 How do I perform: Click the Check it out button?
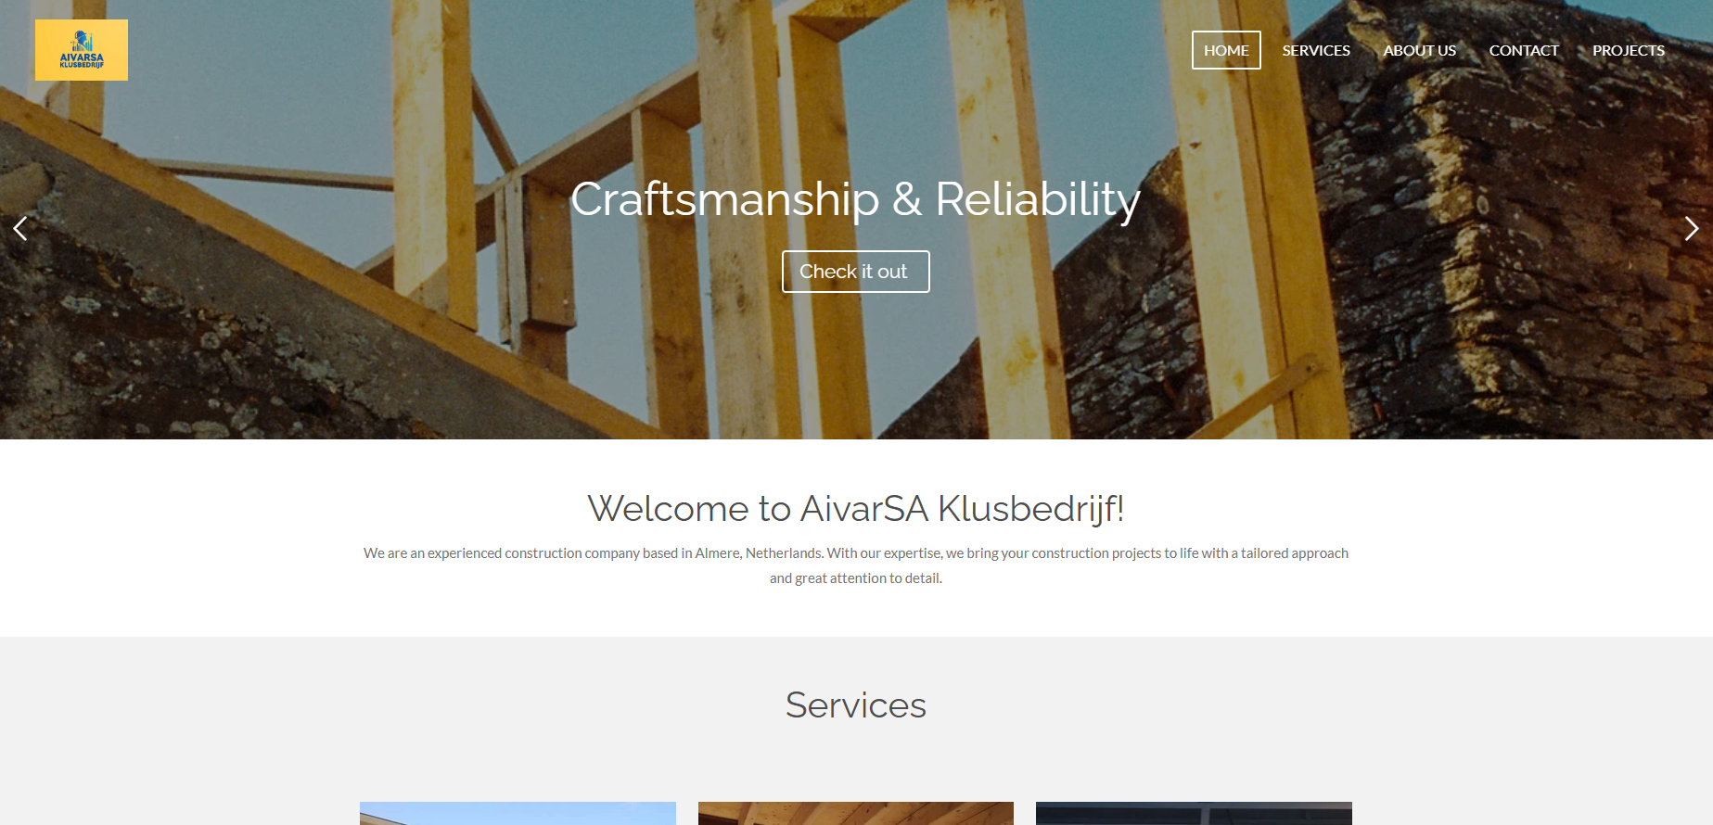click(855, 272)
